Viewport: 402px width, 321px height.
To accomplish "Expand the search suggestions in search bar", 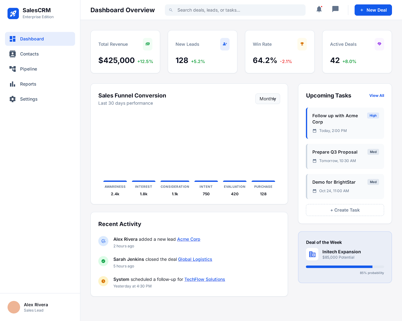I will pos(235,10).
